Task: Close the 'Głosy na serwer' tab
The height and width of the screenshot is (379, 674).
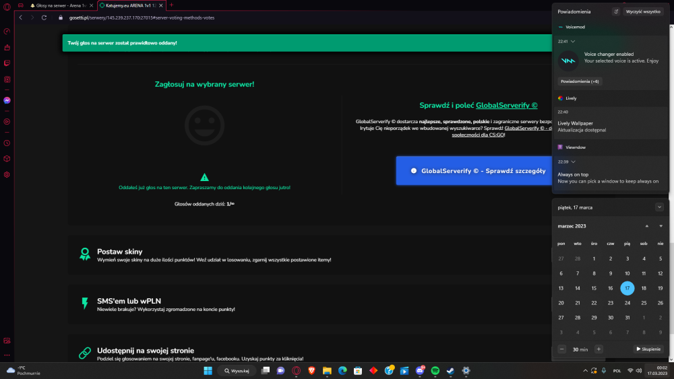Action: pos(91,5)
